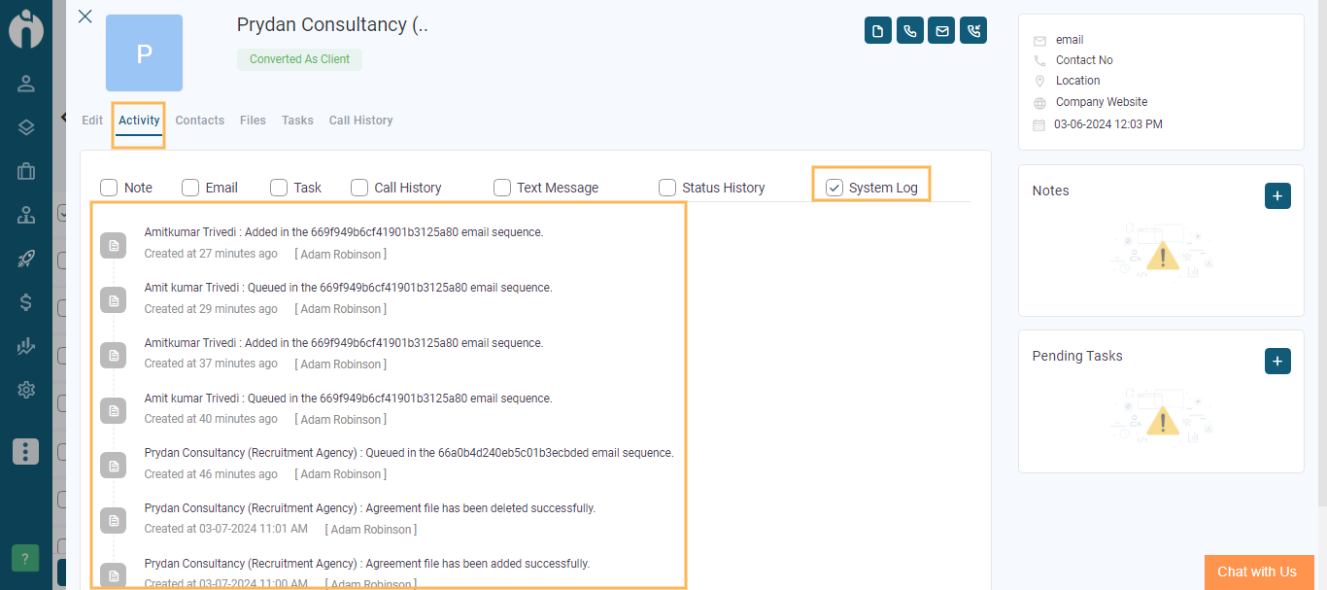Click the company avatar thumbnail with P

tap(144, 53)
